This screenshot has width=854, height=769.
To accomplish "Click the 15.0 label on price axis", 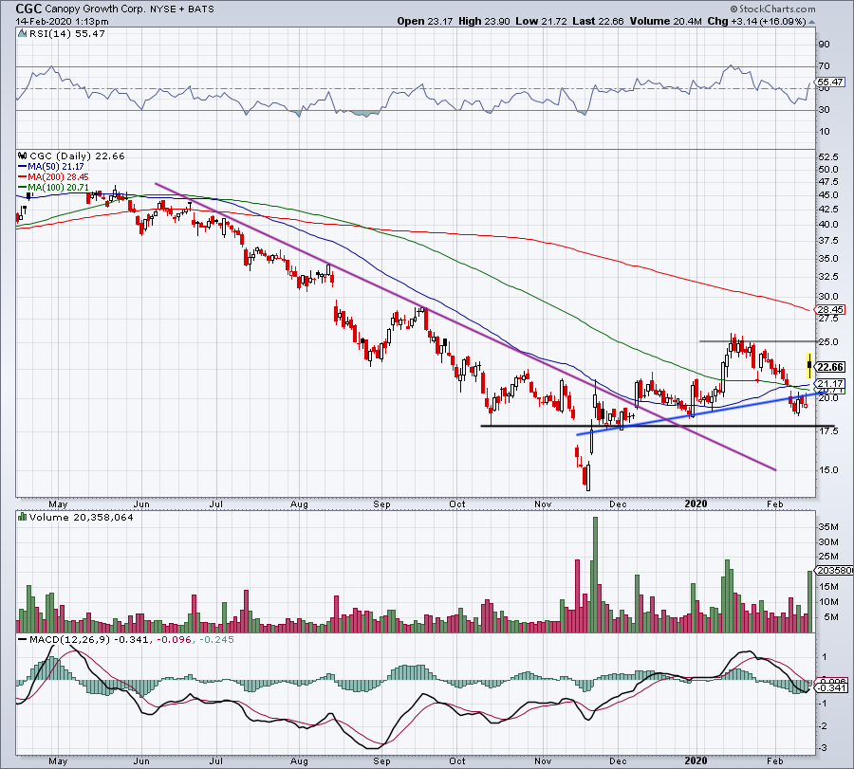I will pyautogui.click(x=827, y=470).
